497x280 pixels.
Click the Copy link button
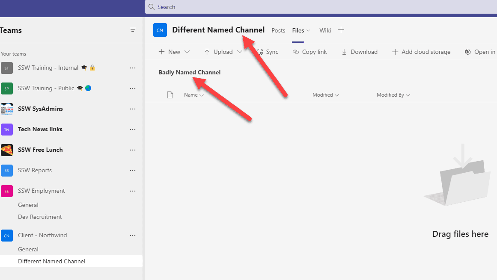310,52
